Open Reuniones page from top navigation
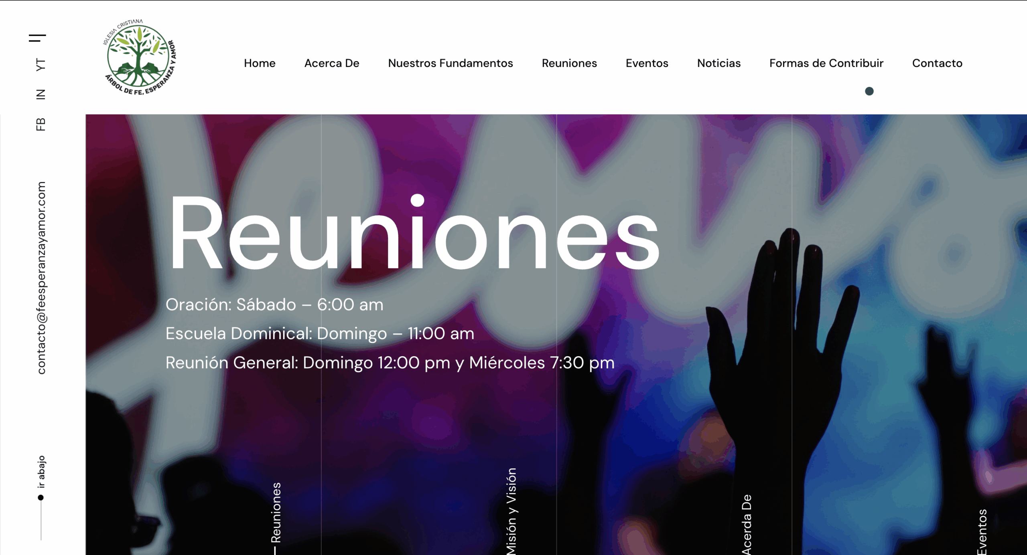 point(569,63)
